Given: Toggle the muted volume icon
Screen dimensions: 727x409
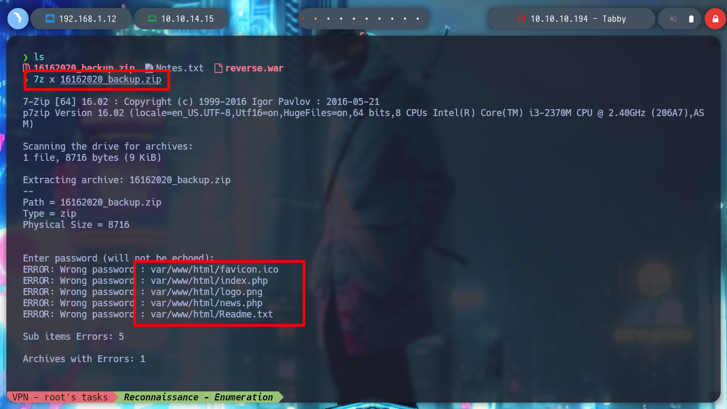Looking at the screenshot, I should tap(673, 19).
